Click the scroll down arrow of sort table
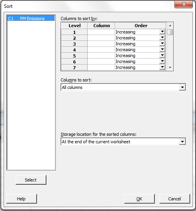Screen dimensions: 196x211 [x=170, y=68]
